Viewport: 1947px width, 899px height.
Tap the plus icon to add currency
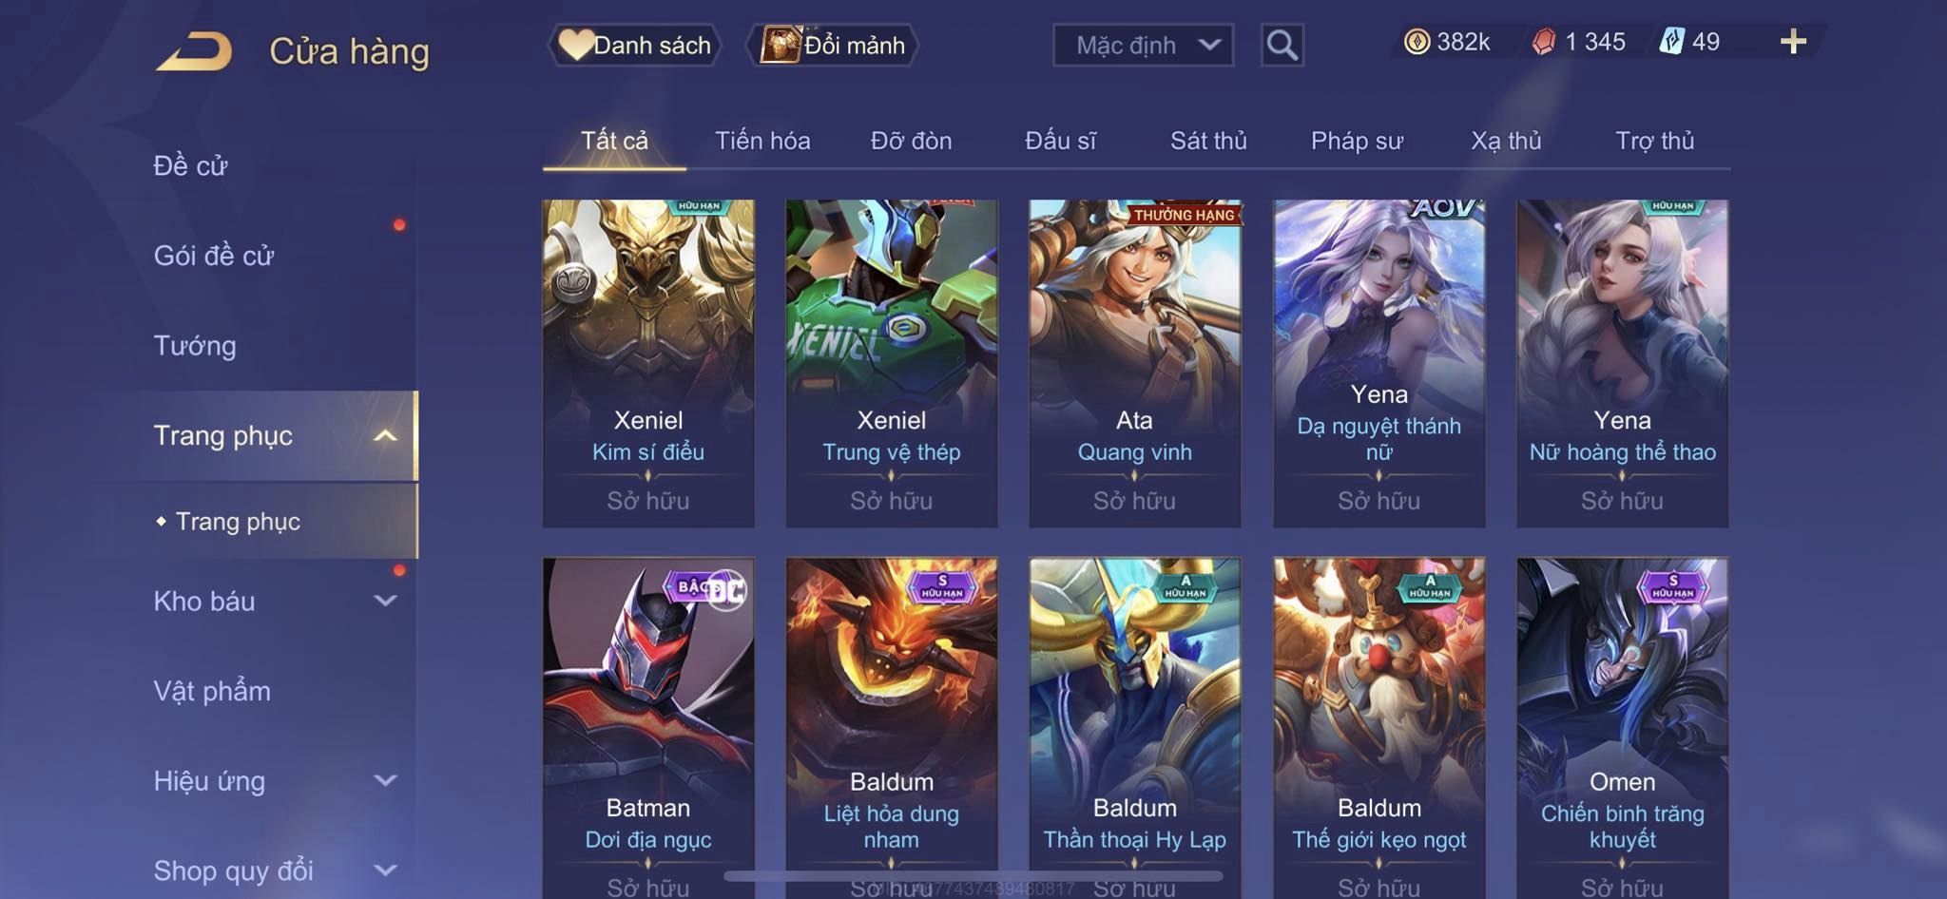pos(1793,41)
